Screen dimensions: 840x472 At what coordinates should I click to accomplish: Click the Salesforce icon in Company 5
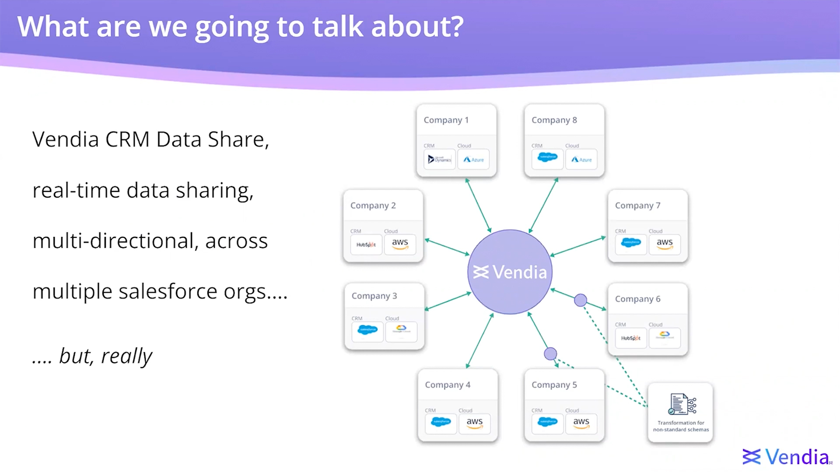click(547, 424)
